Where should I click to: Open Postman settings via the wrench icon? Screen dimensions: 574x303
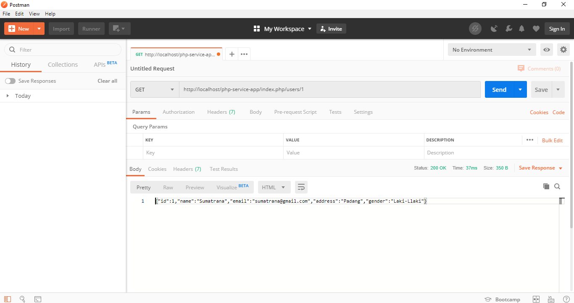[509, 29]
